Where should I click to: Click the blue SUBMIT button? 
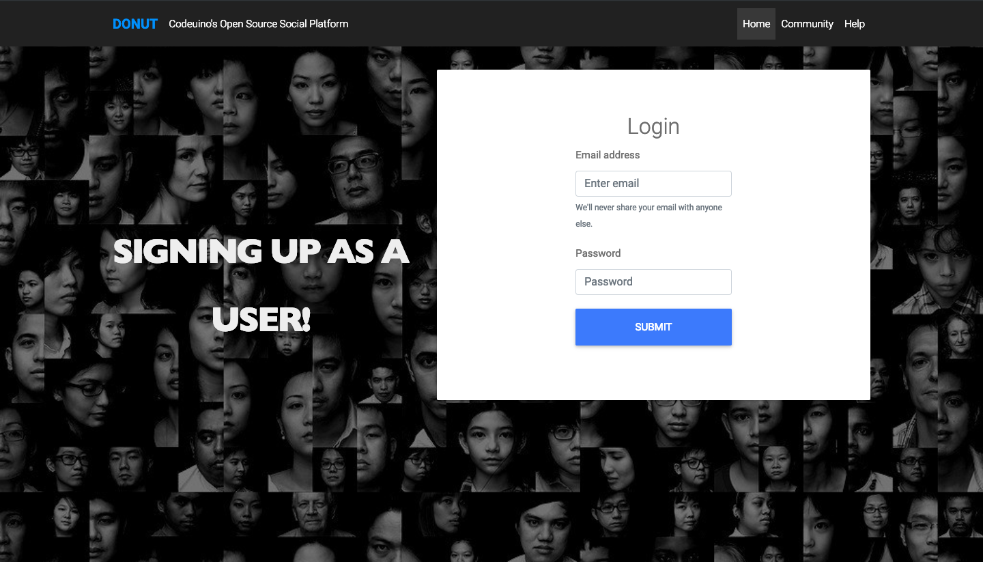(653, 327)
